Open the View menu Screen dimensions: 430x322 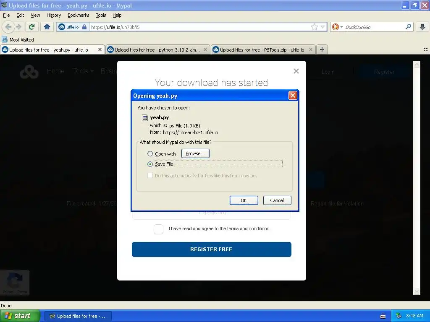35,15
